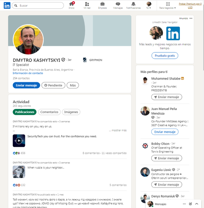The width and height of the screenshot is (204, 208).
Task: Open ad options three-dot menu
Action: 191,18
